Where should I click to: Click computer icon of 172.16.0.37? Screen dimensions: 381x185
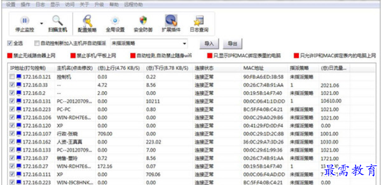tap(19, 158)
